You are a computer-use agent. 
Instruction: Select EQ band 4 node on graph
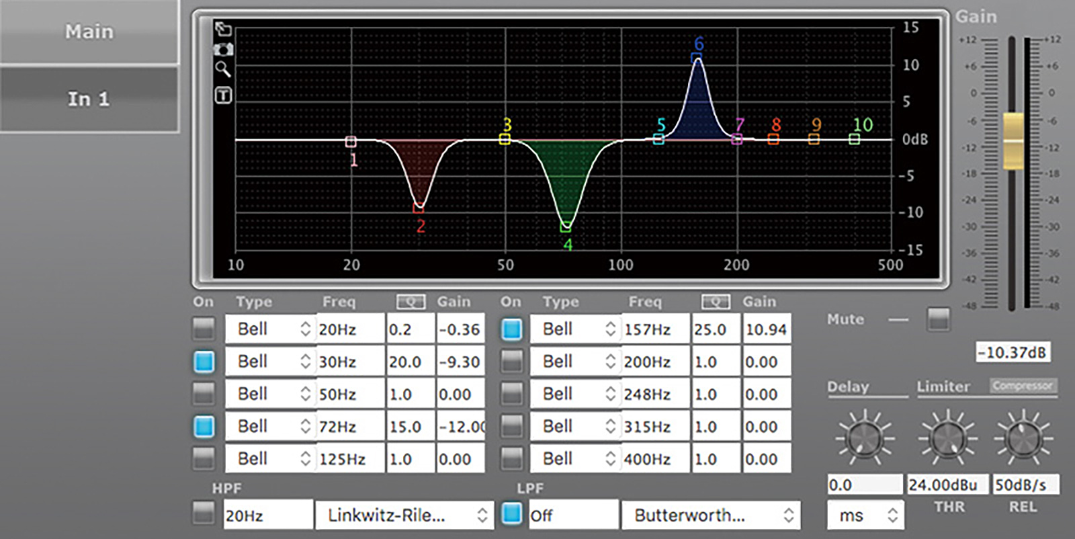coord(566,227)
